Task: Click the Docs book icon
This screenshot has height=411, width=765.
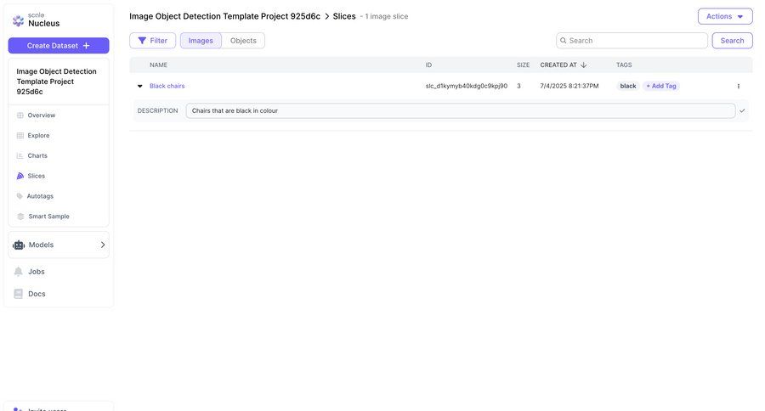Action: point(18,294)
